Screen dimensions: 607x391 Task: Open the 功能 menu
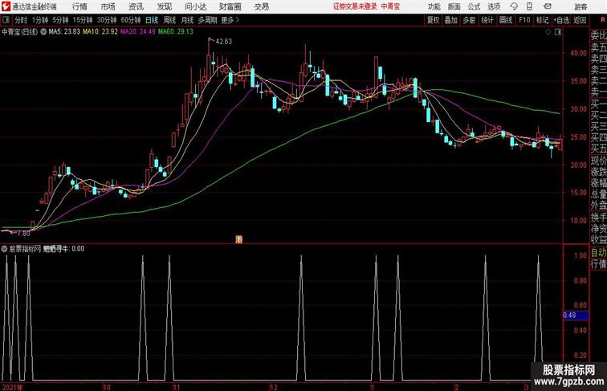[x=434, y=6]
